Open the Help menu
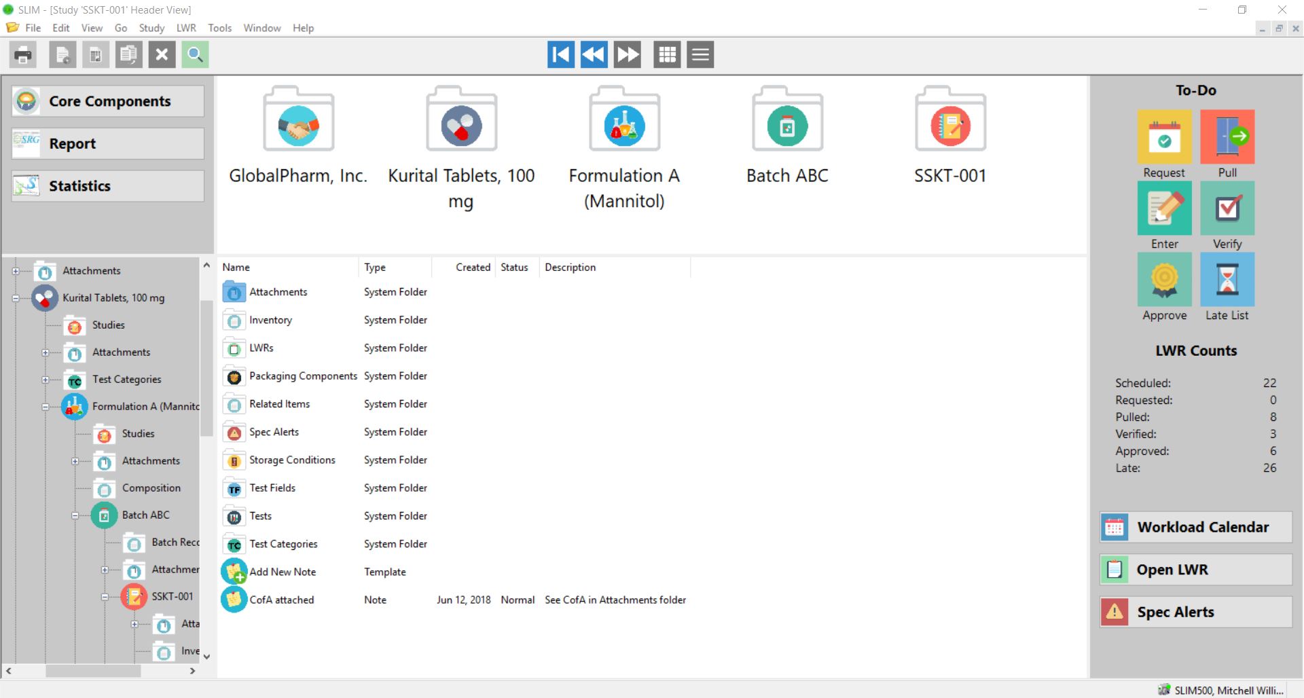Viewport: 1304px width, 698px height. coord(303,28)
